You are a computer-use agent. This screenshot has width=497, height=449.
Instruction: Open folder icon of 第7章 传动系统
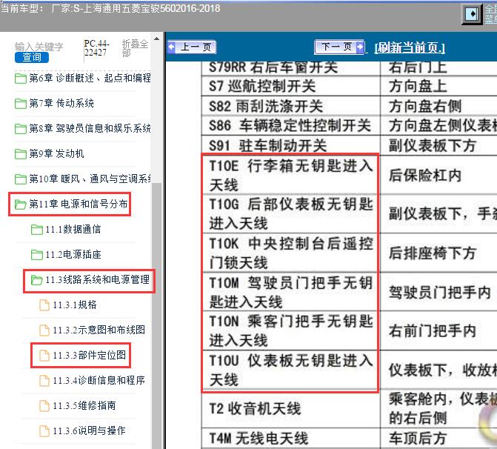click(21, 104)
